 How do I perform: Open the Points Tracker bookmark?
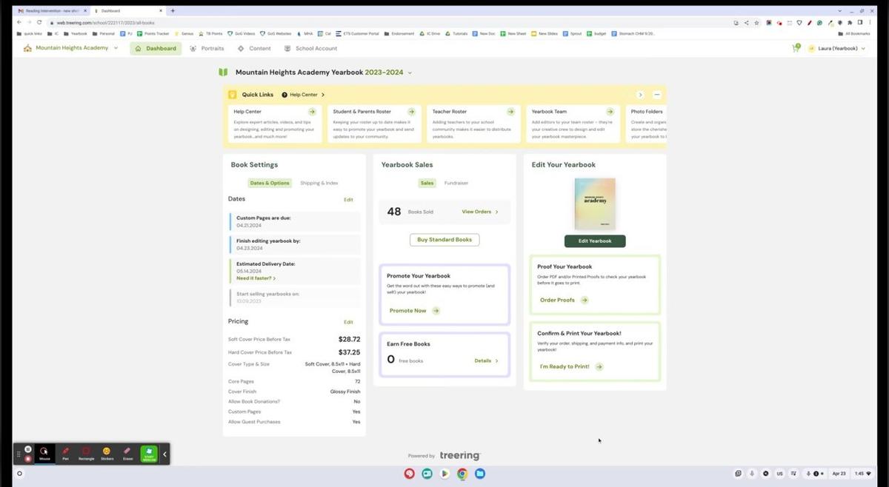(153, 33)
